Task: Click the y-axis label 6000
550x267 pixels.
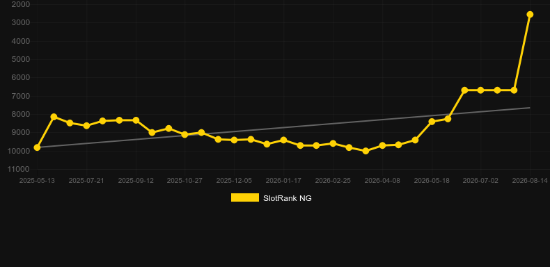Action: pyautogui.click(x=21, y=77)
